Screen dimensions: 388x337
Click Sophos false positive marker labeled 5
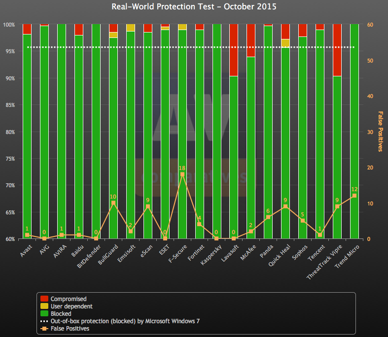[x=303, y=221]
